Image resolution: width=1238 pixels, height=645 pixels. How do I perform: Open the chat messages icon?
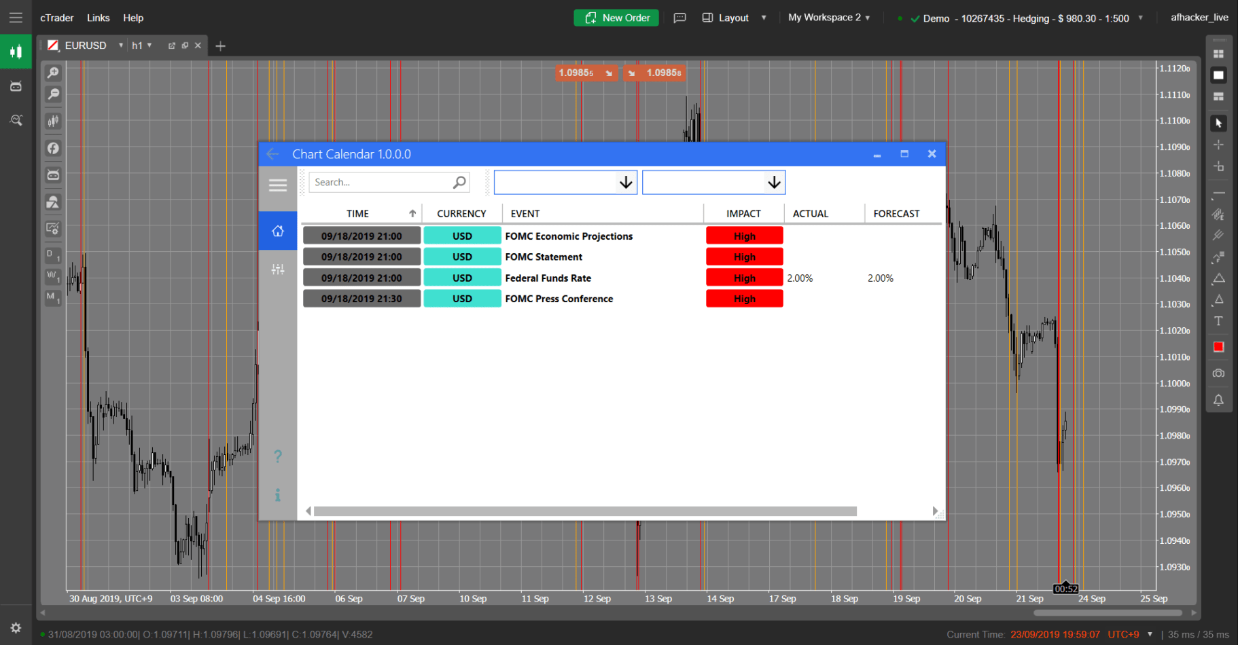679,18
